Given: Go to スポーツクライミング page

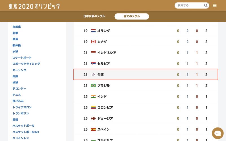Looking at the screenshot, I should coord(26,64).
